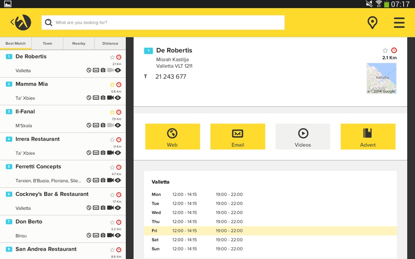Viewport: 415px width, 259px height.
Task: Select Don Berto listing
Action: pos(63,229)
